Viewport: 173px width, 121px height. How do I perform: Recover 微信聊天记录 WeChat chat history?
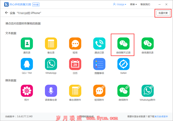click(123, 44)
